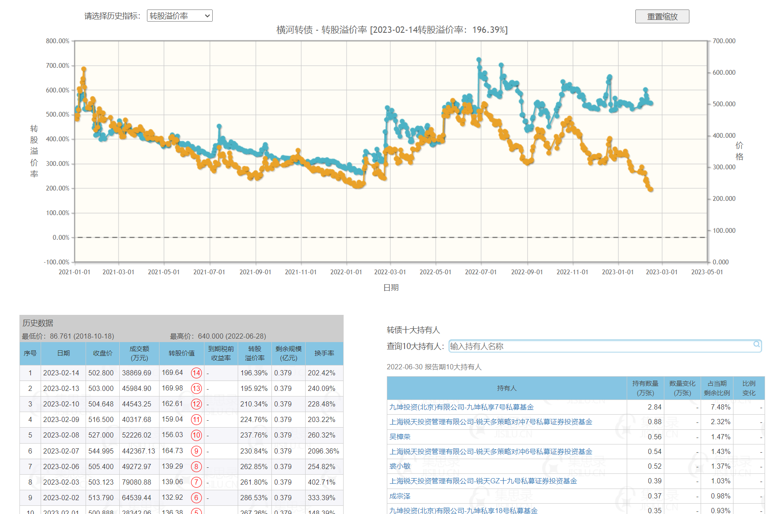This screenshot has width=778, height=514.
Task: Open the circled 12 badge for 2023-02-10
Action: (196, 404)
